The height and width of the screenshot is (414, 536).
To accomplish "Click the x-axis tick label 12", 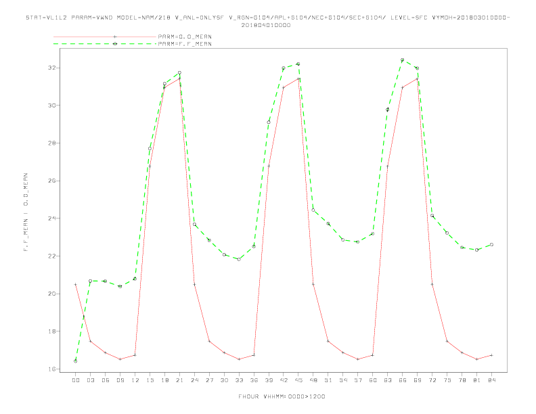I will [x=135, y=380].
